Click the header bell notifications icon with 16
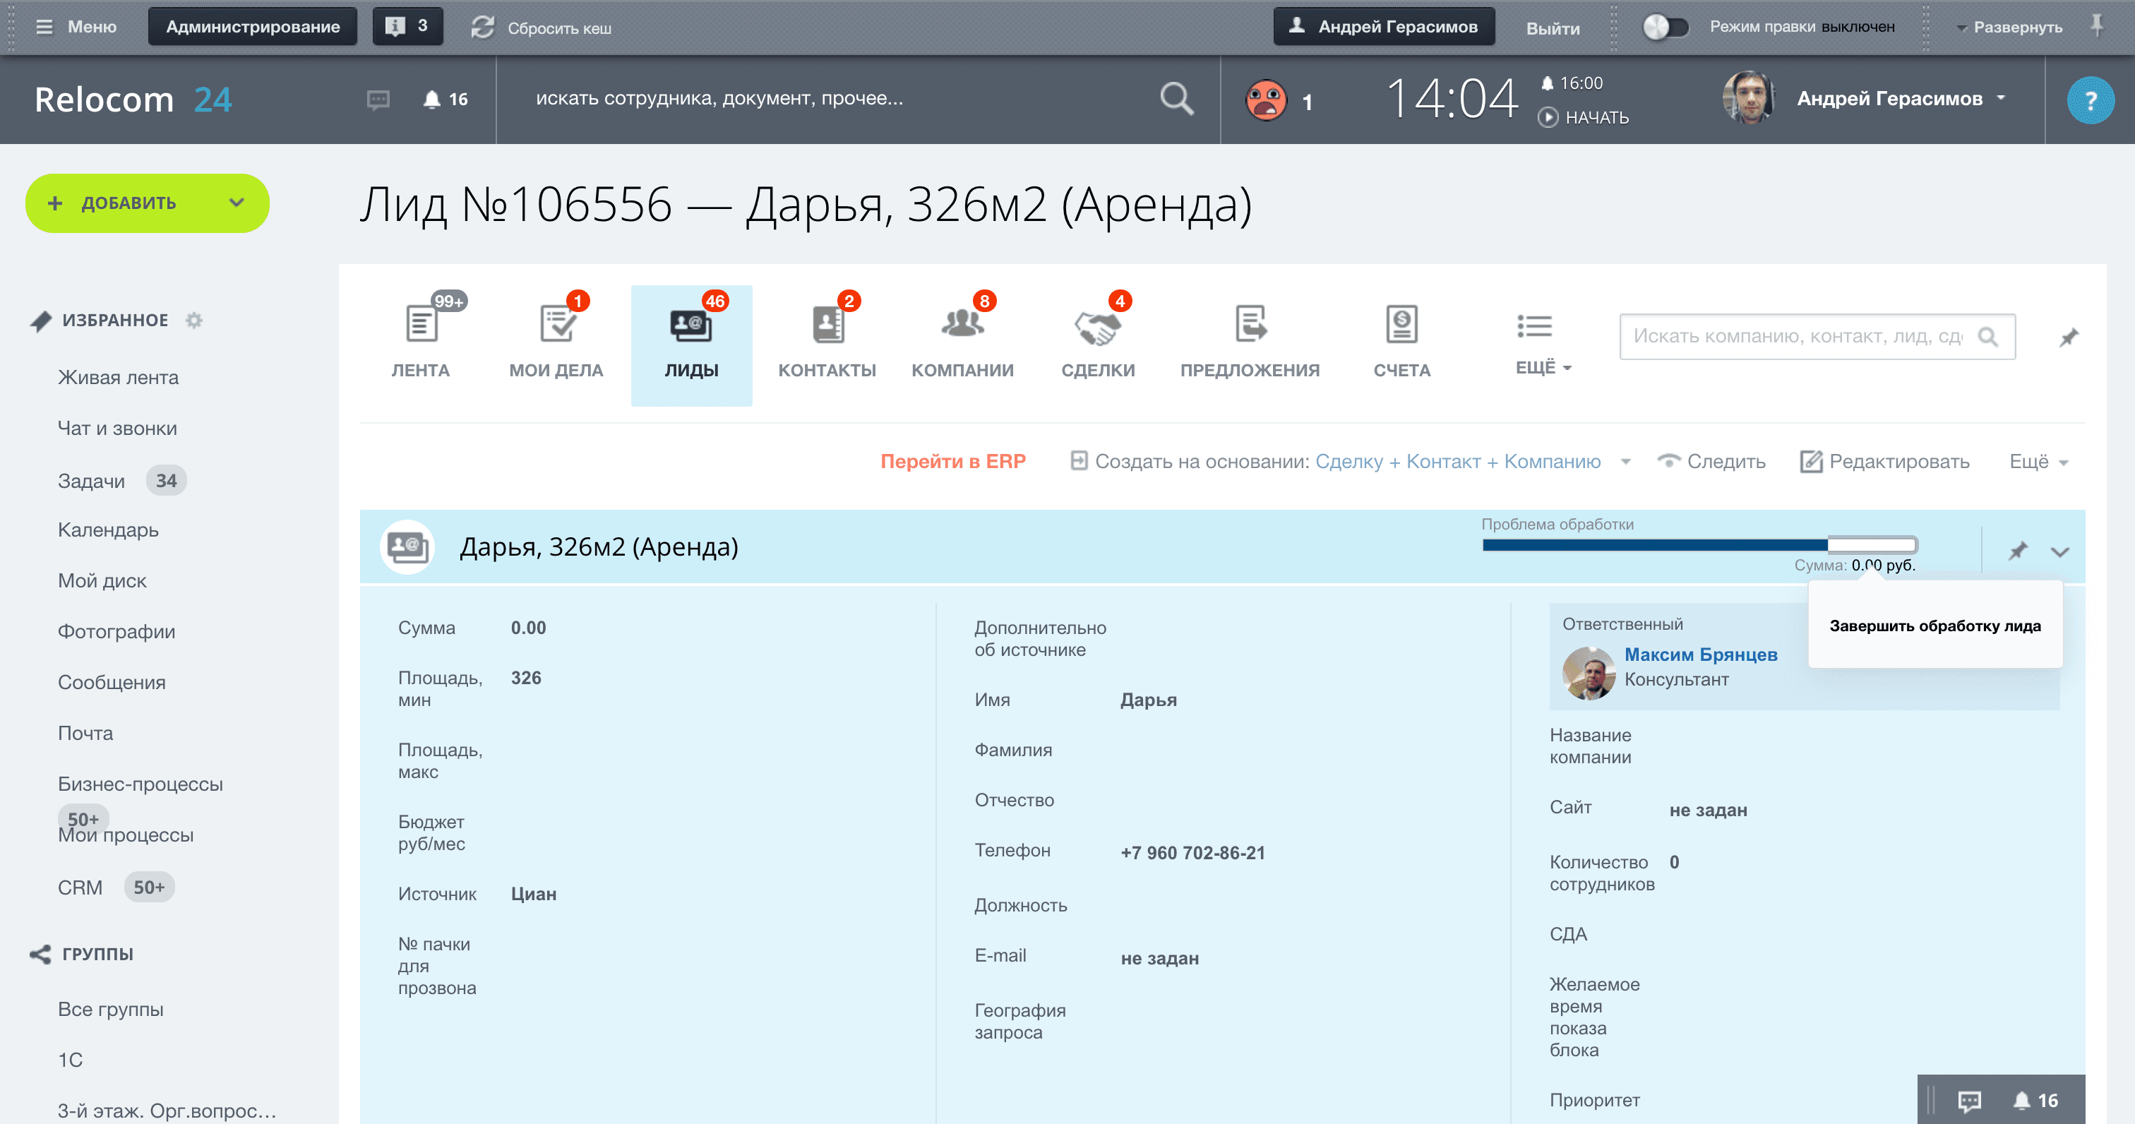Viewport: 2135px width, 1124px height. click(446, 100)
